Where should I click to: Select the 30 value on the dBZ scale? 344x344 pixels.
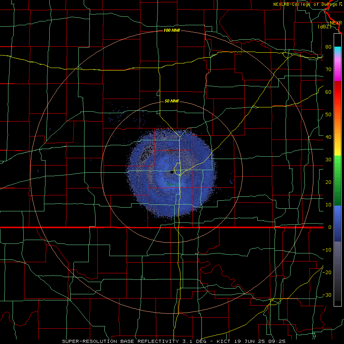[328, 160]
